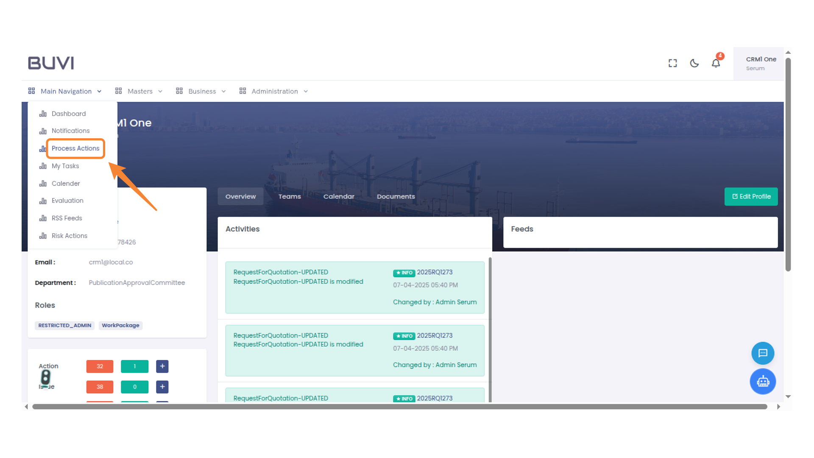This screenshot has height=458, width=814.
Task: Click the fullscreen expand icon
Action: point(672,63)
